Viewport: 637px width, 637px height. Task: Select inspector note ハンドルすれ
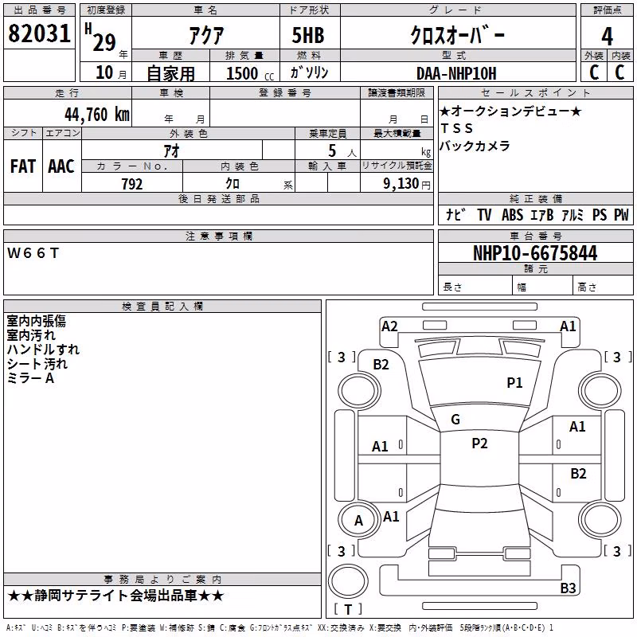coord(43,350)
